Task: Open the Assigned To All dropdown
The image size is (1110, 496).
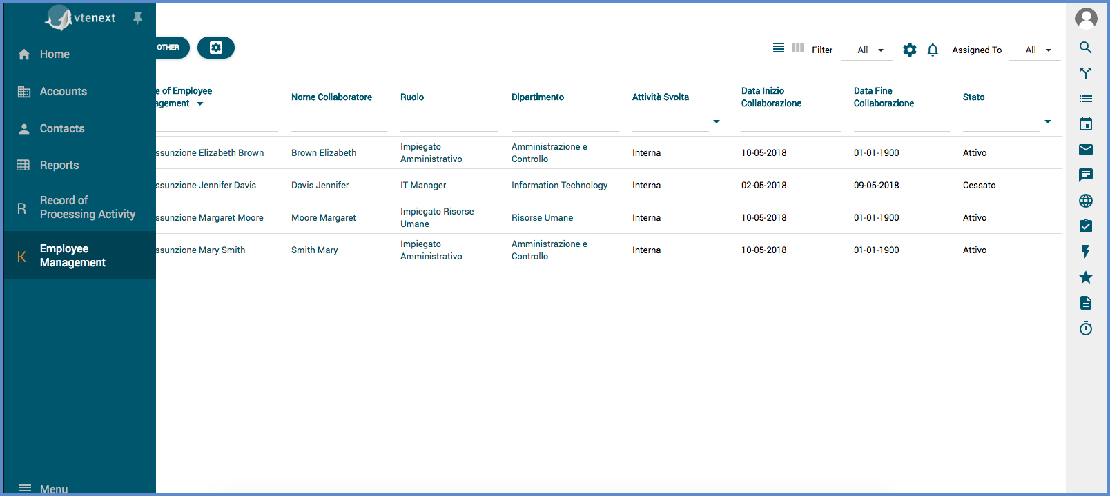Action: pos(1035,50)
